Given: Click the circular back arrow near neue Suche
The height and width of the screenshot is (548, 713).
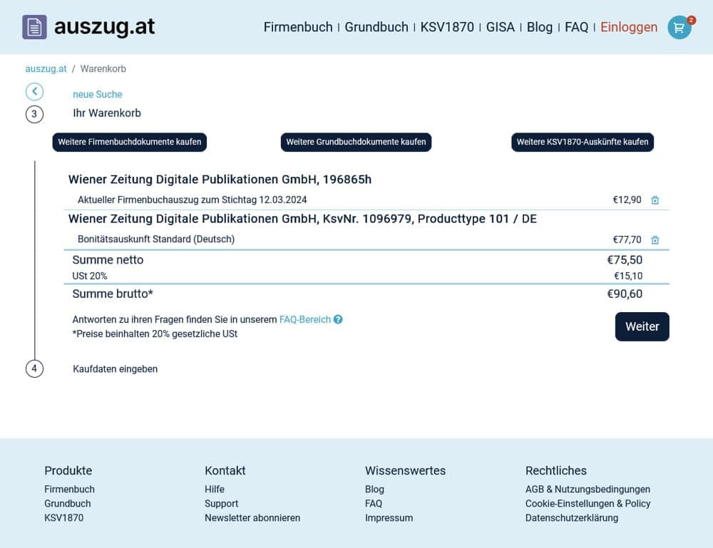Looking at the screenshot, I should pyautogui.click(x=34, y=91).
